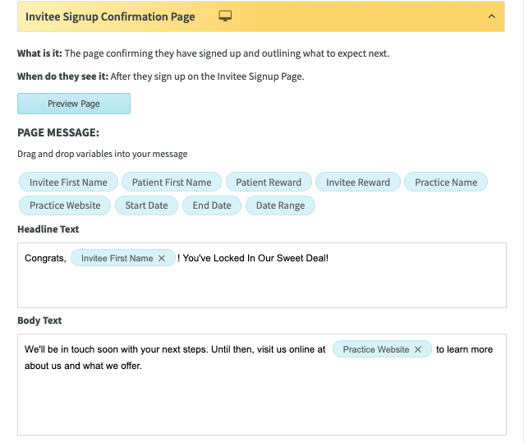Select the Invitee Reward variable chip
Image resolution: width=524 pixels, height=443 pixels.
click(x=358, y=182)
